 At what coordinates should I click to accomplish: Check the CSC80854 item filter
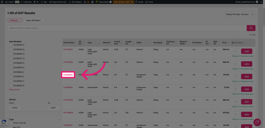coord(11,45)
